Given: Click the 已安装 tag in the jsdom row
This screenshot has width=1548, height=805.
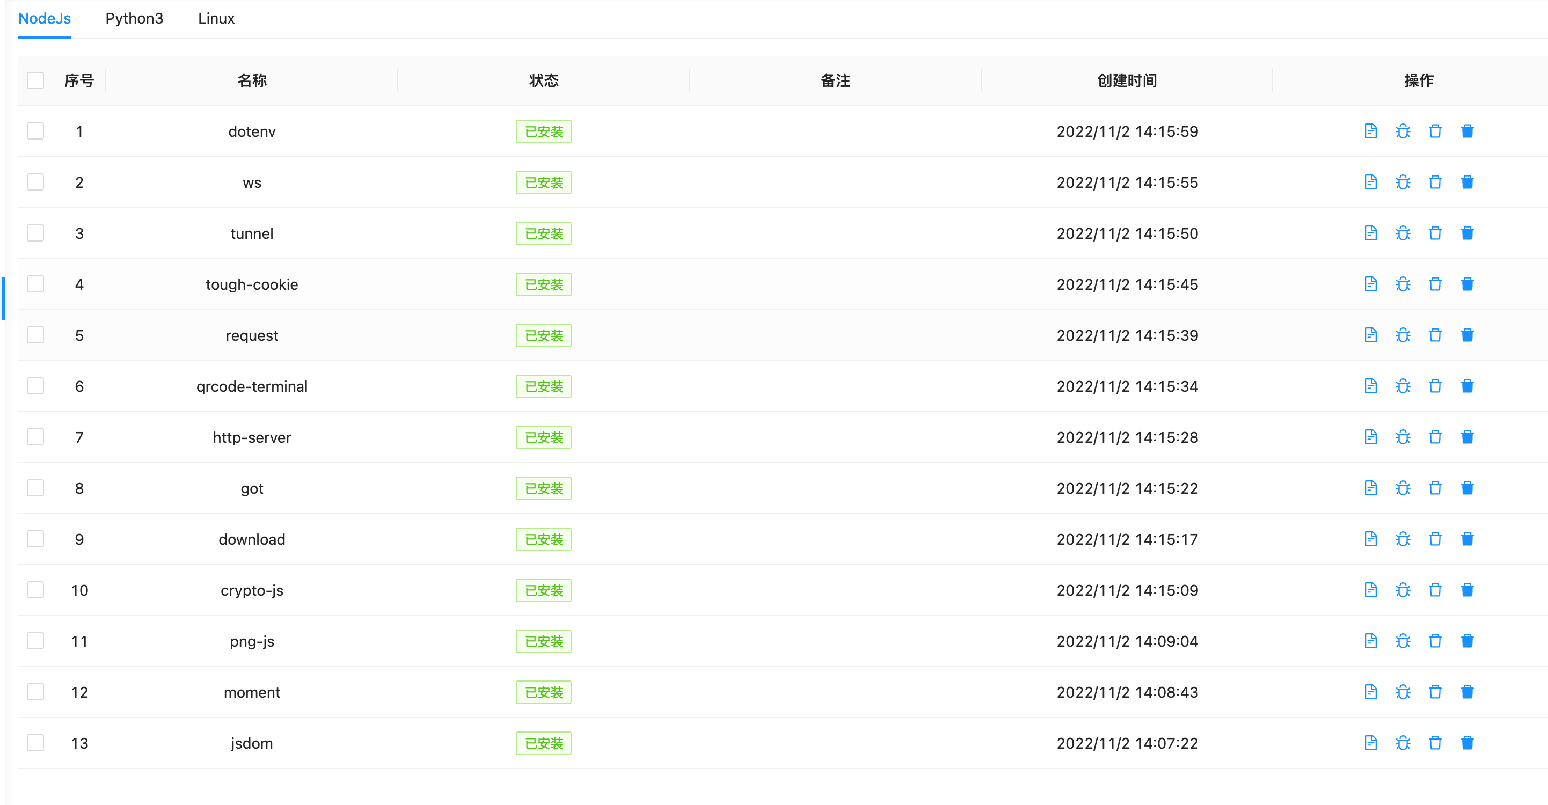Looking at the screenshot, I should click(x=543, y=744).
